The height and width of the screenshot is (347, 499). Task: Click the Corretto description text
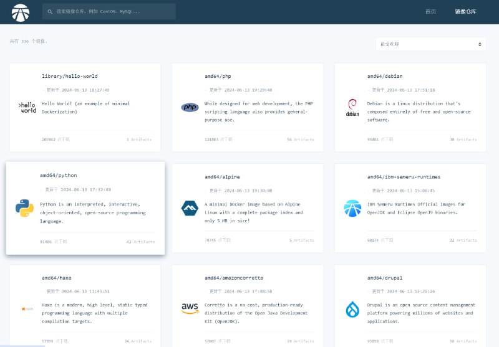[256, 313]
